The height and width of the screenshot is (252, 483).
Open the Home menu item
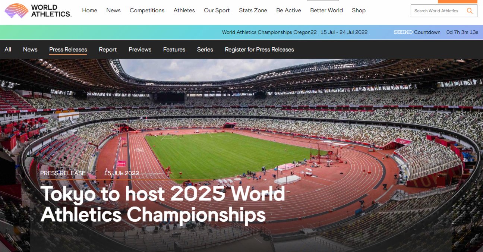[x=89, y=10]
